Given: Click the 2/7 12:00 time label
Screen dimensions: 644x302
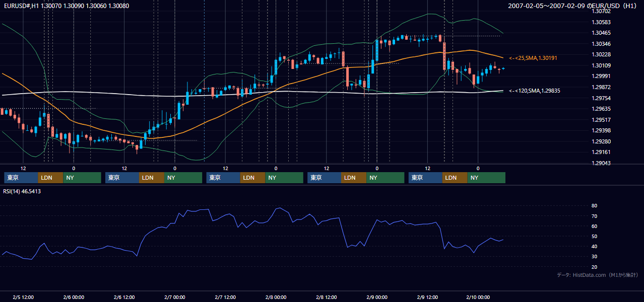Looking at the screenshot, I should pyautogui.click(x=225, y=297).
